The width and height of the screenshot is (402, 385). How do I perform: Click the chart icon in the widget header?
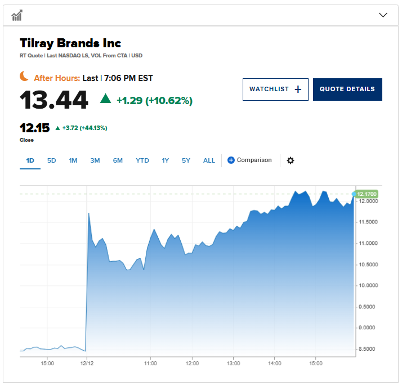coord(17,15)
